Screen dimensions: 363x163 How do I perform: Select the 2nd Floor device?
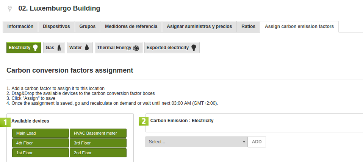(x=98, y=153)
